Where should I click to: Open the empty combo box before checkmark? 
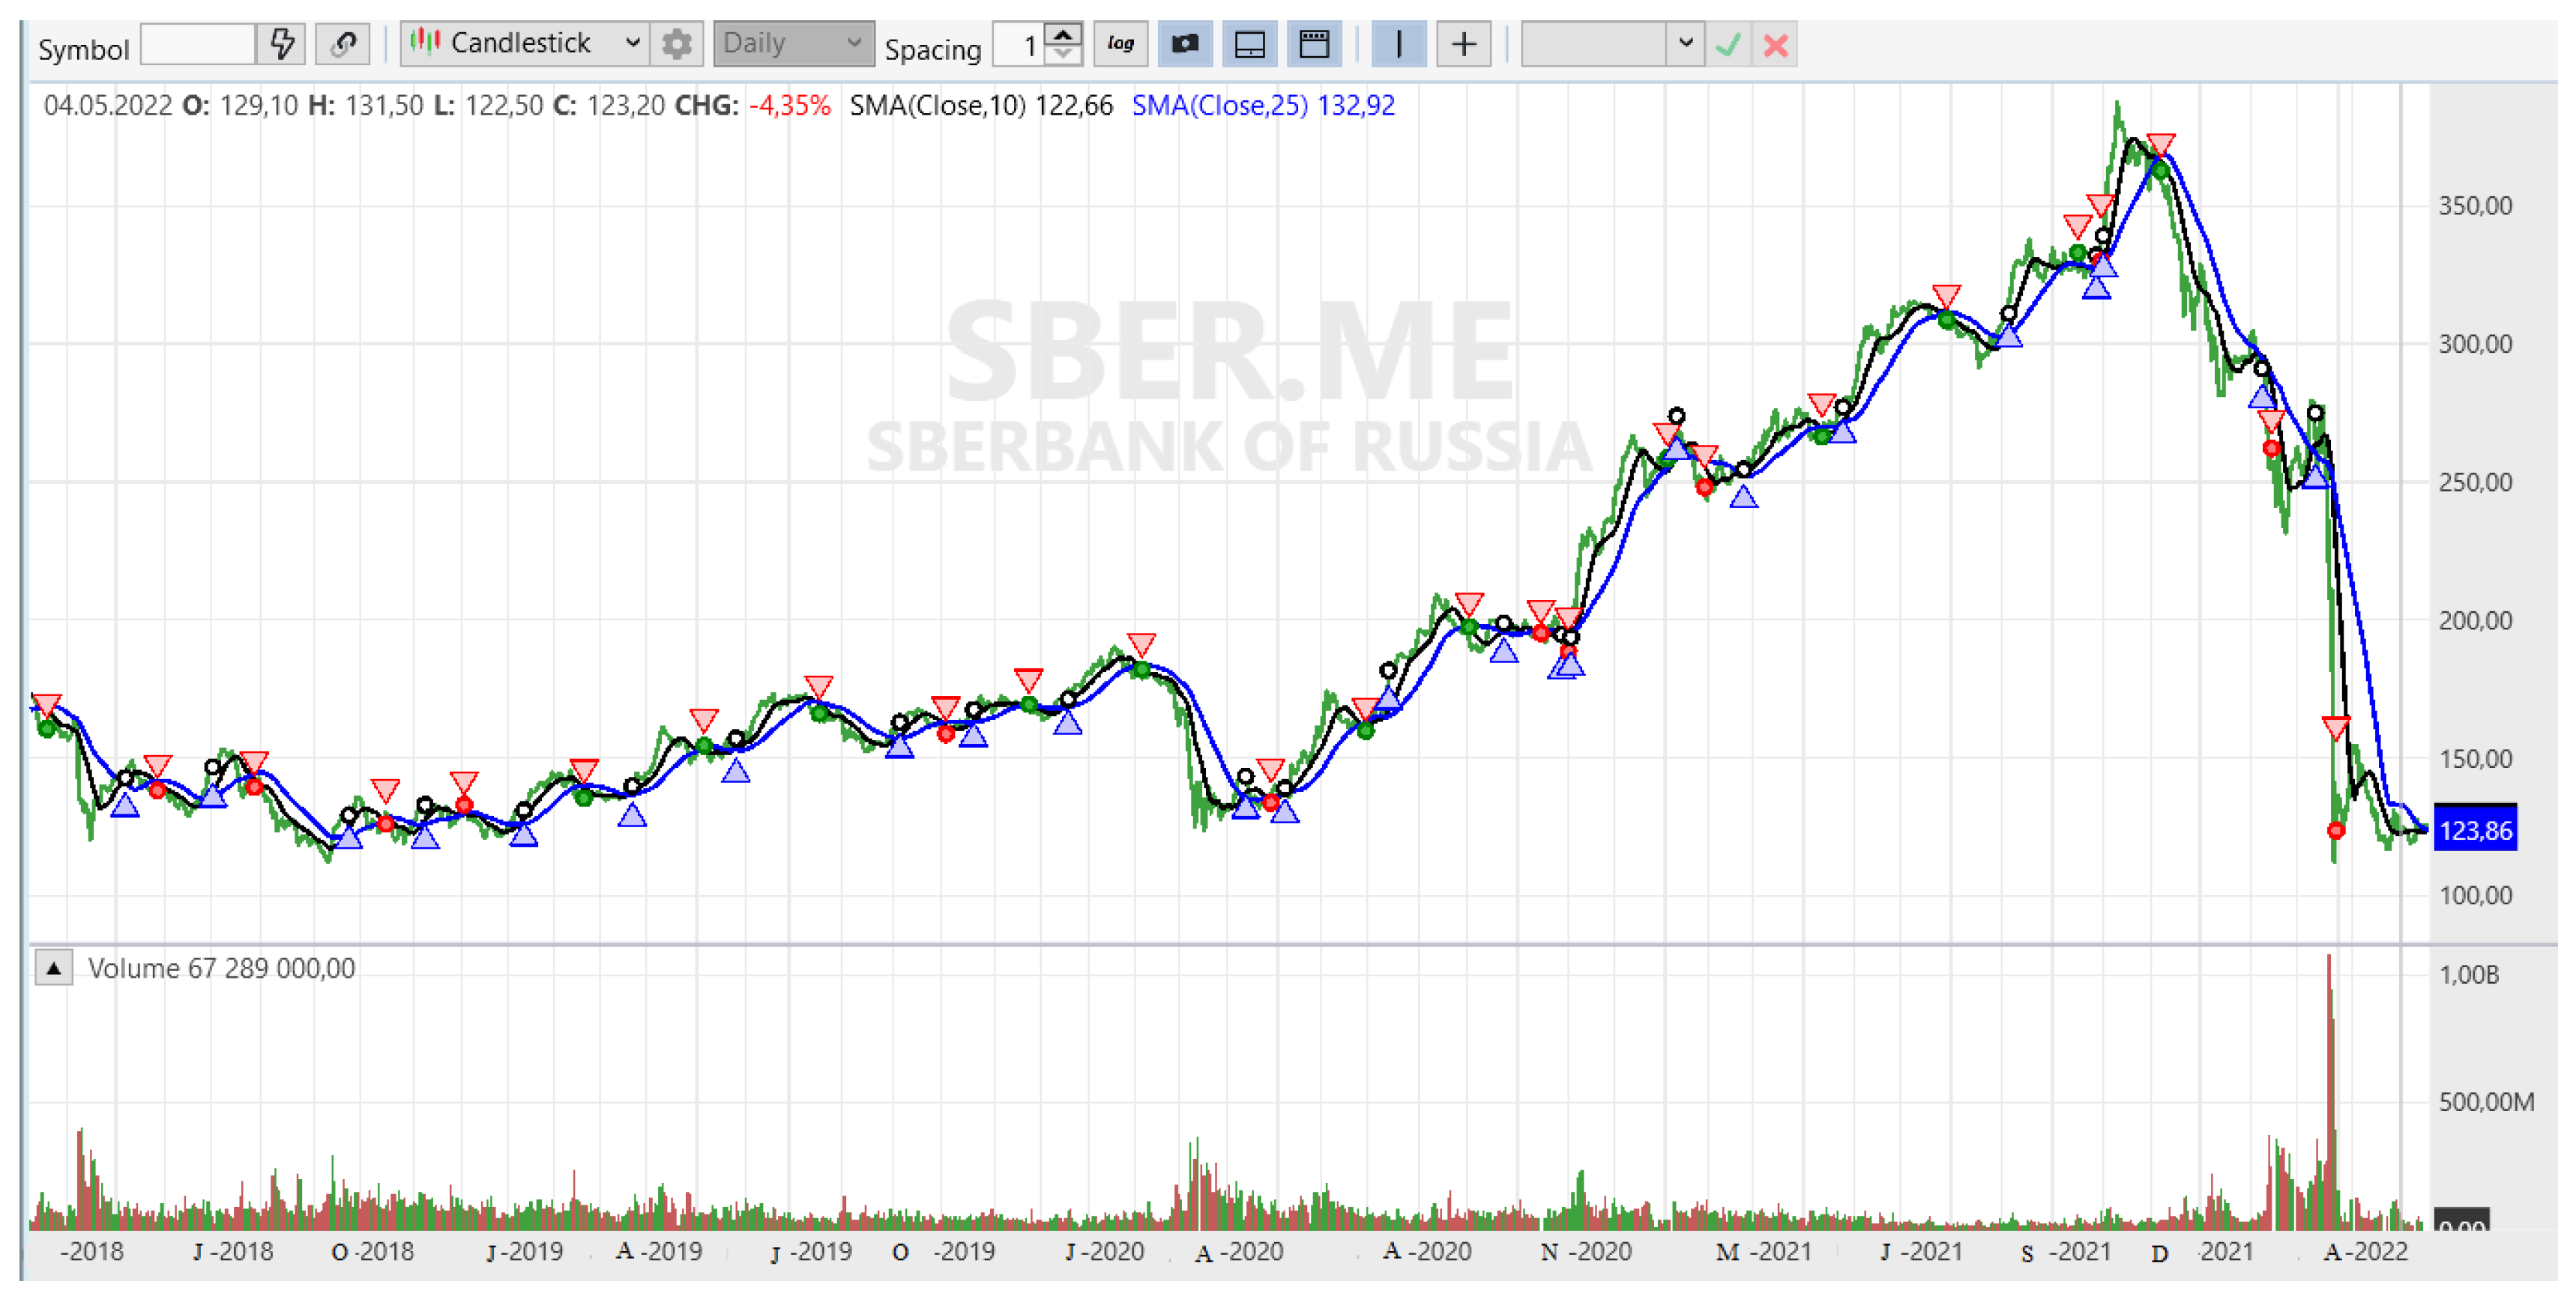click(1612, 45)
